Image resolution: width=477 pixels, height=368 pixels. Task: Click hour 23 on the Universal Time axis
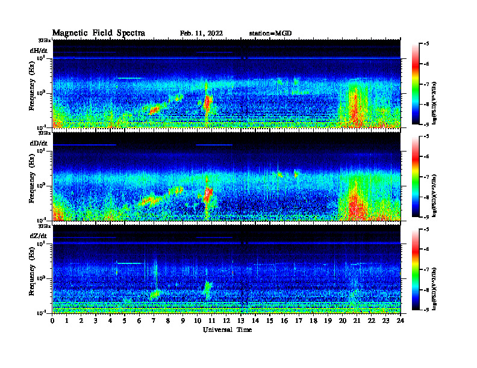(x=385, y=320)
